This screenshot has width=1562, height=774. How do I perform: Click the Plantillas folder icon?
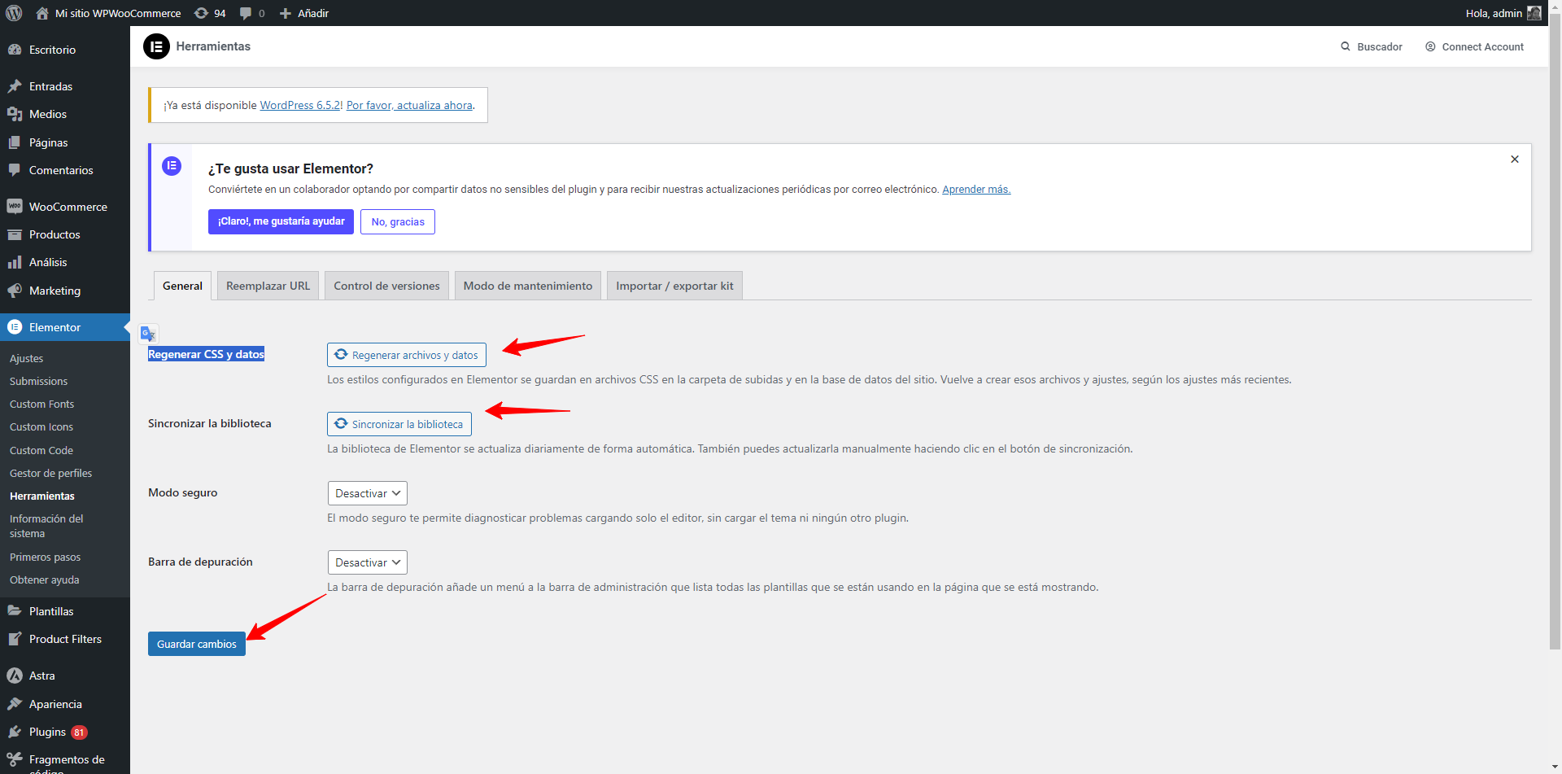pos(15,611)
